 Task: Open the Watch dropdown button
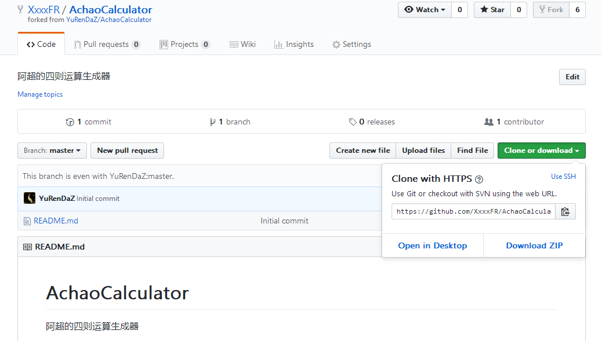tap(425, 10)
